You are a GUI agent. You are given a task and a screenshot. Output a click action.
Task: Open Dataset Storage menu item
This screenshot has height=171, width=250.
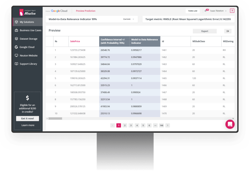[28, 39]
